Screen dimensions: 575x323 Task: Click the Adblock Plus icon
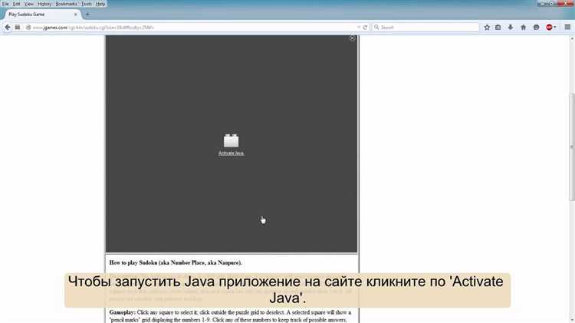pos(549,27)
